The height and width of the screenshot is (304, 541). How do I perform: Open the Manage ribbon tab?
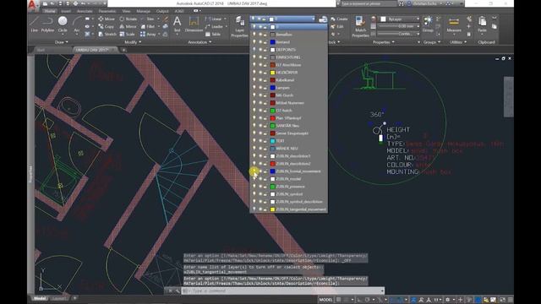click(x=143, y=11)
